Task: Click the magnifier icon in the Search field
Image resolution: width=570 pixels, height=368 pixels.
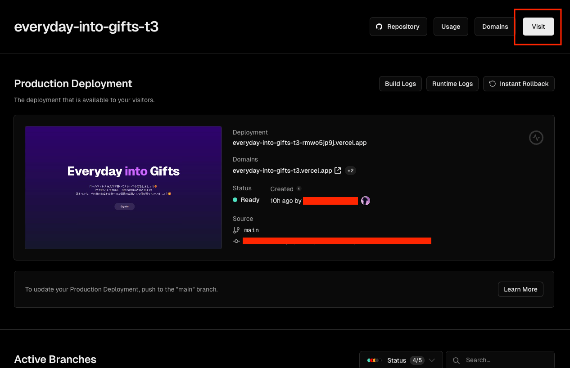Action: 456,360
